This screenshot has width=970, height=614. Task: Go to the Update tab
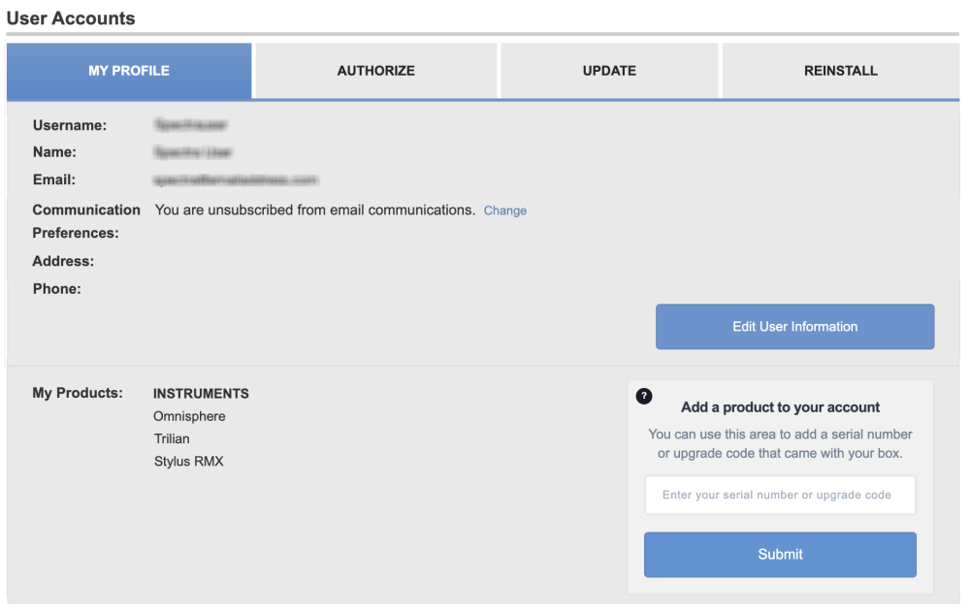[609, 71]
